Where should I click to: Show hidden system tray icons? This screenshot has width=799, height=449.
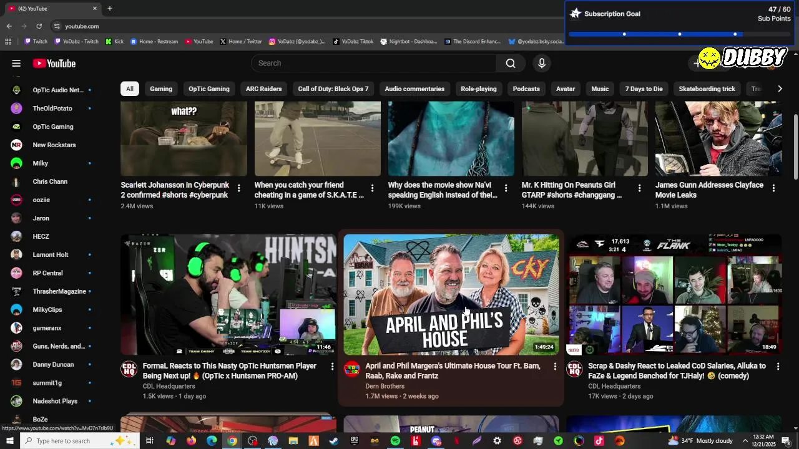point(745,441)
